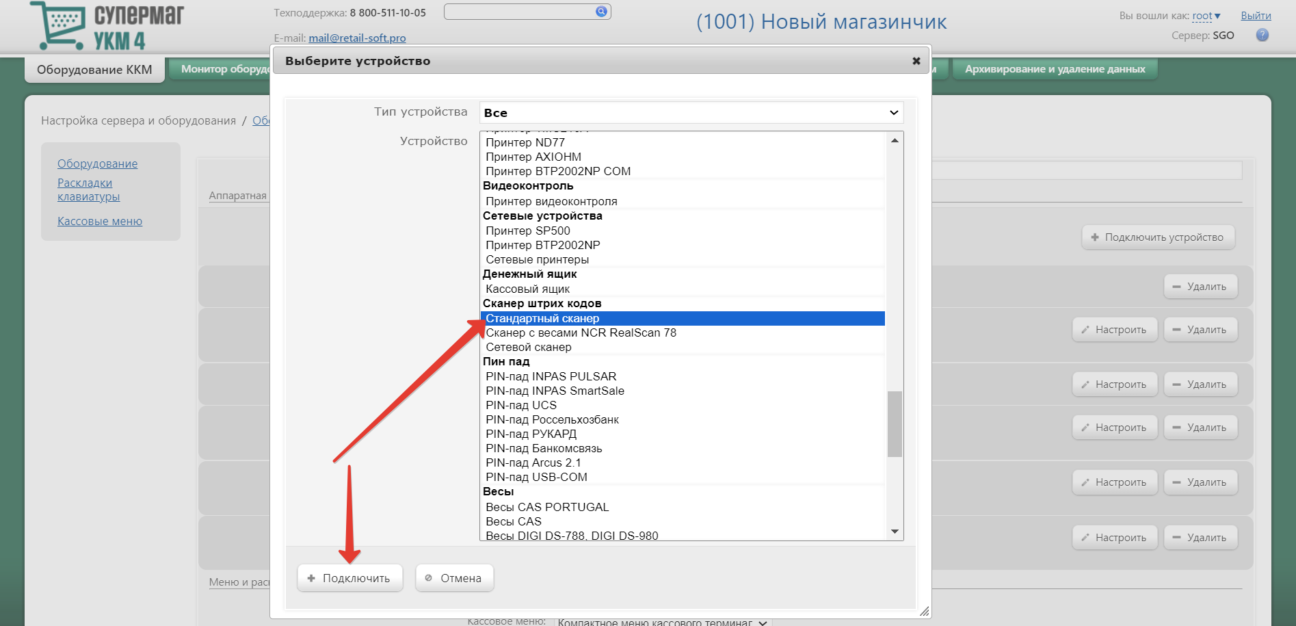The width and height of the screenshot is (1296, 626).
Task: Switch to 'Монитор оборудования' tab
Action: 220,69
